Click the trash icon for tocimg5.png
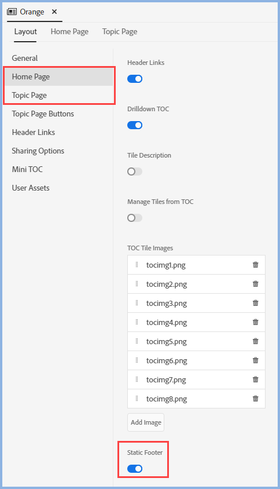The width and height of the screenshot is (280, 489). click(x=255, y=341)
